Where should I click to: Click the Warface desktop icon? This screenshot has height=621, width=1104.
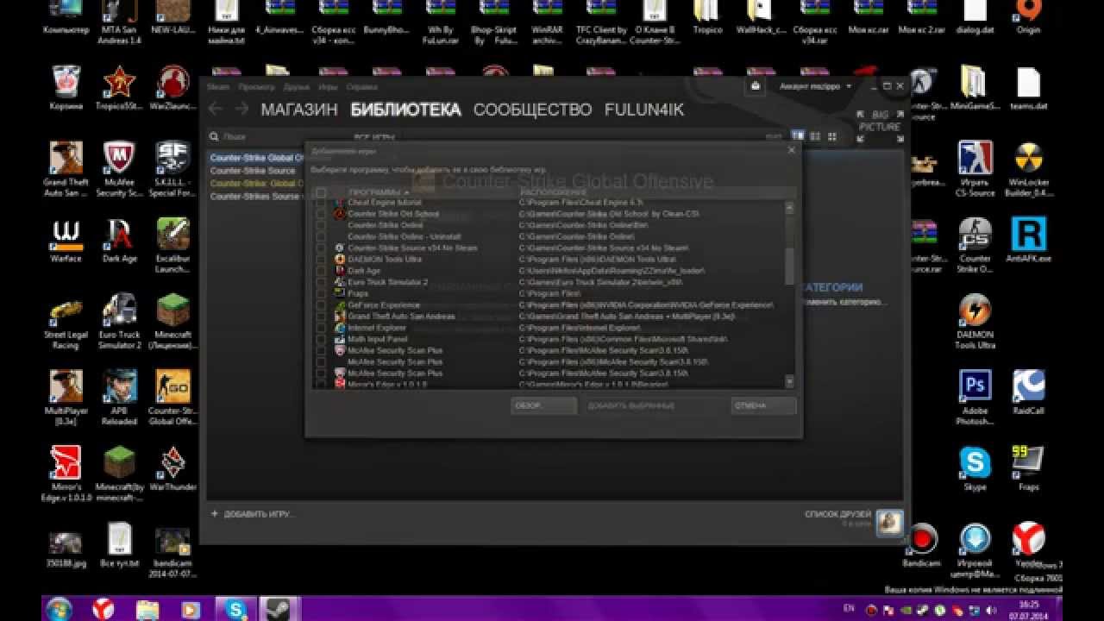click(66, 241)
